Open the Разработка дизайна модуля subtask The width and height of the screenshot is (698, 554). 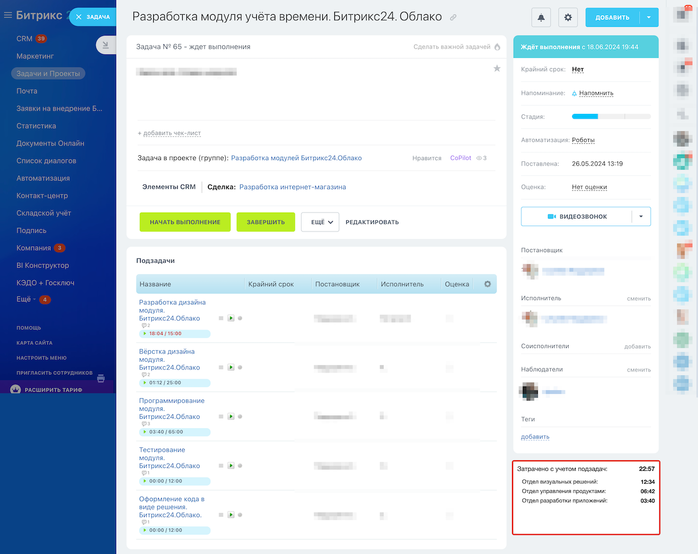point(172,311)
